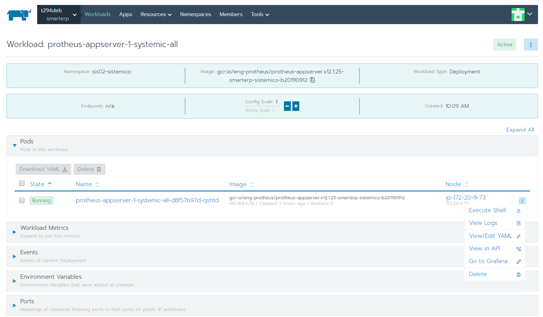Image resolution: width=543 pixels, height=317 pixels.
Task: Click the View Logs file icon
Action: pyautogui.click(x=518, y=223)
